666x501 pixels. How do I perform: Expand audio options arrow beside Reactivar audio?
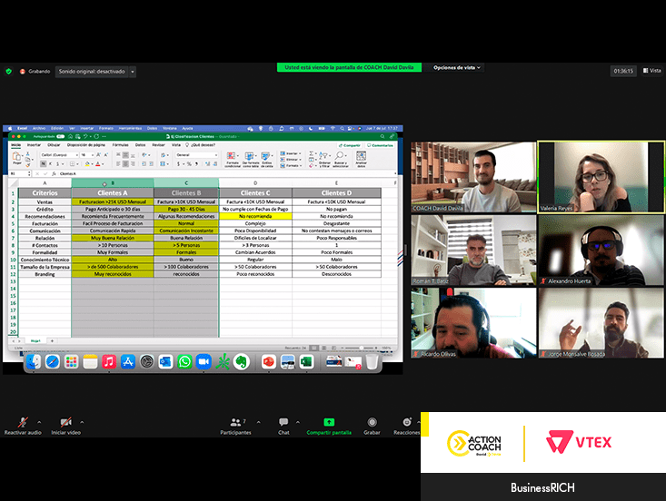tap(40, 421)
